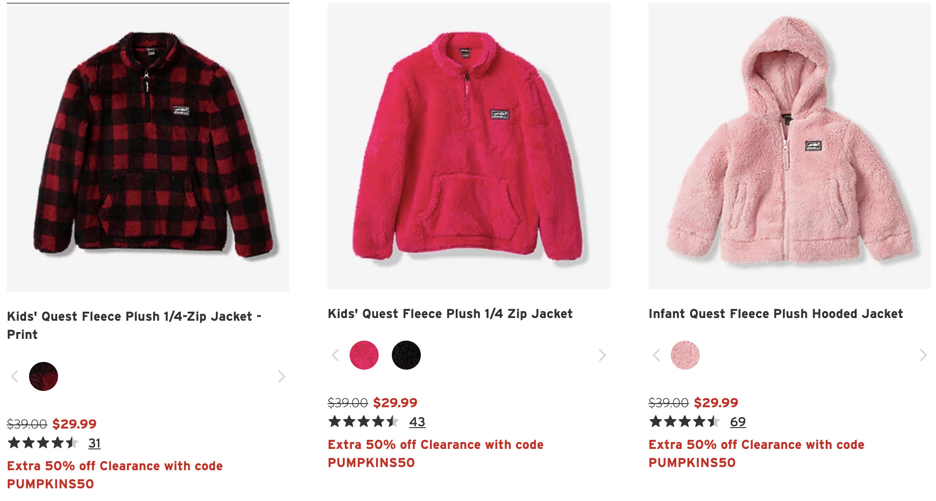Click previous swatch arrow for Kids' 1/4 Zip Jacket

(x=336, y=355)
